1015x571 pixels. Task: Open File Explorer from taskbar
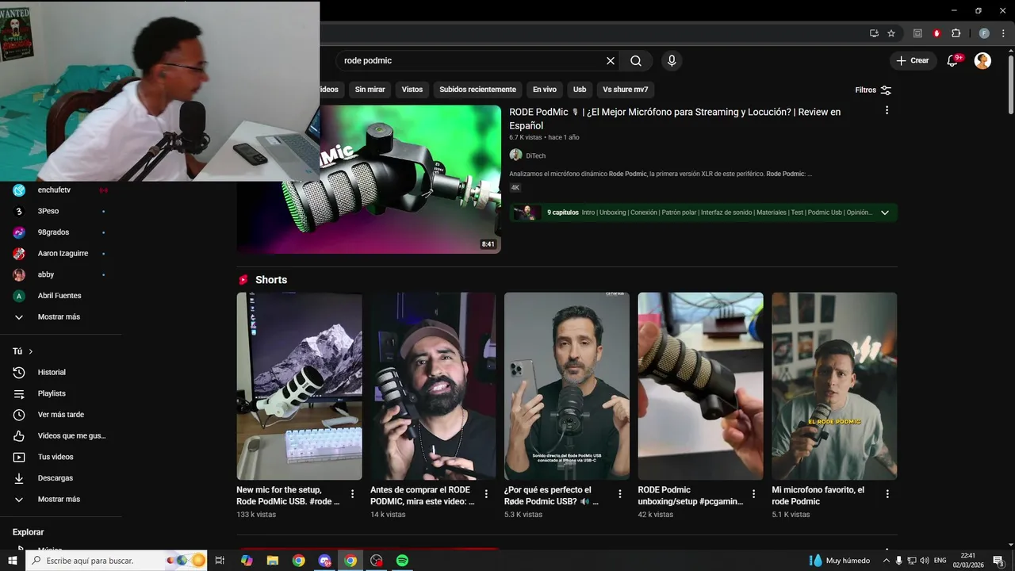272,561
